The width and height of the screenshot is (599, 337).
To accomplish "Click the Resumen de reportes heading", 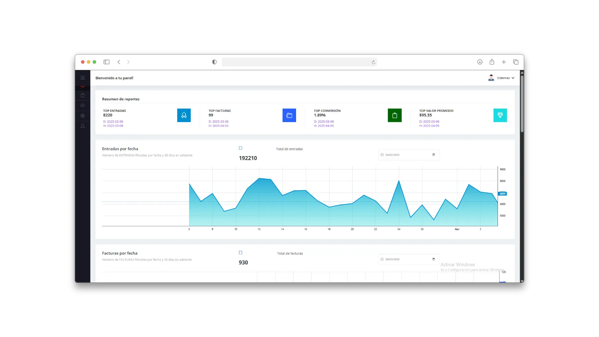I will click(x=121, y=99).
